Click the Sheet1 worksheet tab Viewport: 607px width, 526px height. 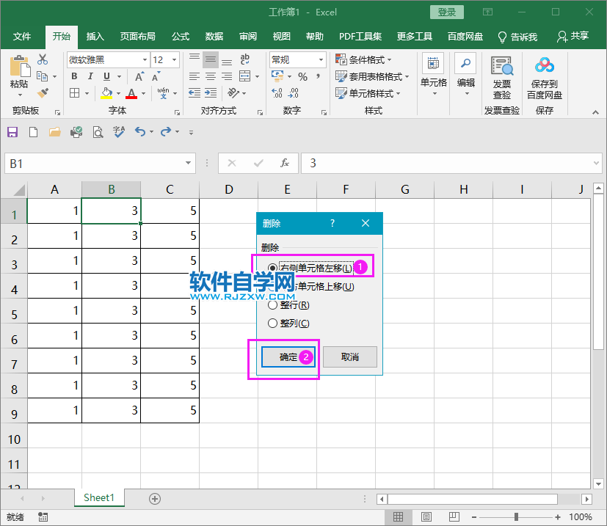[98, 497]
